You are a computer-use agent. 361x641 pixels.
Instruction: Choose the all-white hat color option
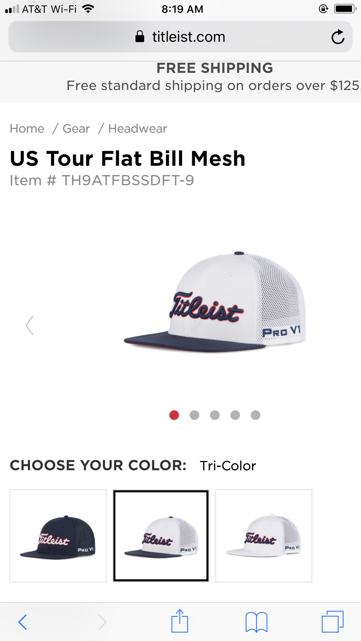[x=264, y=536]
